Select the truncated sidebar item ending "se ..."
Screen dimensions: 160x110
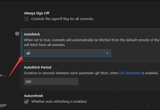3,75
